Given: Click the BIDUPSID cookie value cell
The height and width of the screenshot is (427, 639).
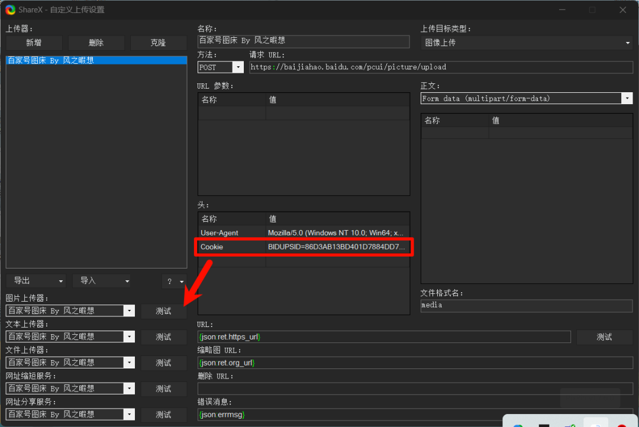Looking at the screenshot, I should (338, 247).
